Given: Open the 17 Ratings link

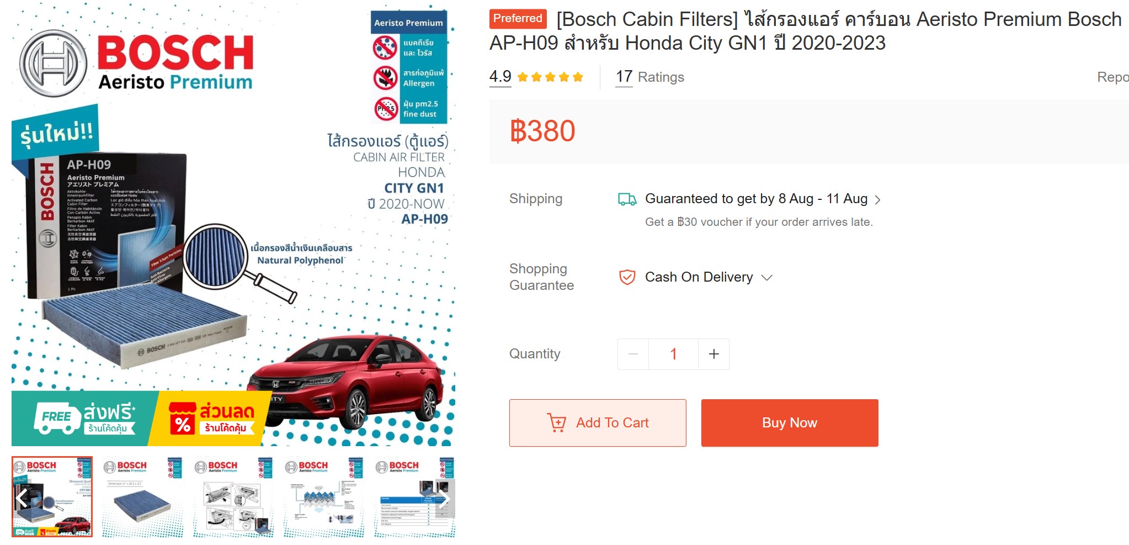Looking at the screenshot, I should point(650,77).
